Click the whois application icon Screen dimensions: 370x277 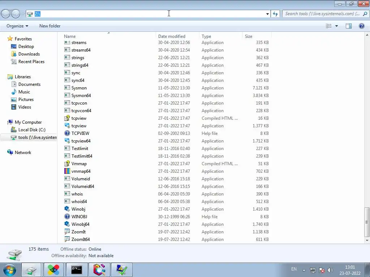point(67,194)
